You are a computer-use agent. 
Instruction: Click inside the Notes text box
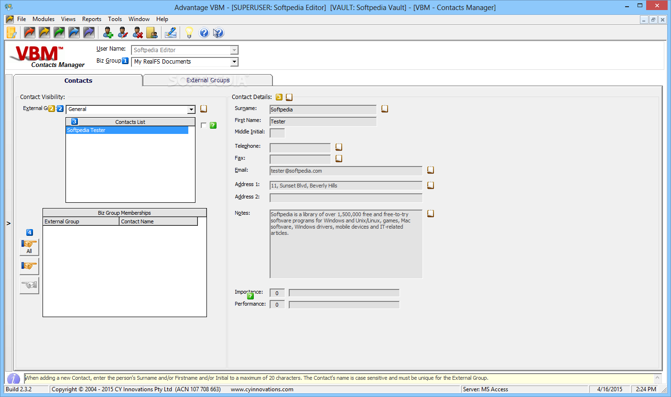346,244
